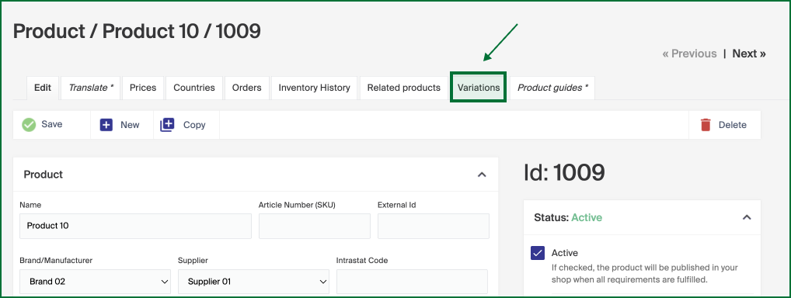
Task: Focus the External Id field
Action: 434,226
